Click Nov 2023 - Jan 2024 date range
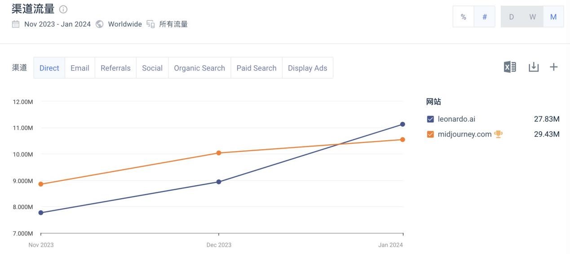The width and height of the screenshot is (570, 254). click(x=57, y=24)
